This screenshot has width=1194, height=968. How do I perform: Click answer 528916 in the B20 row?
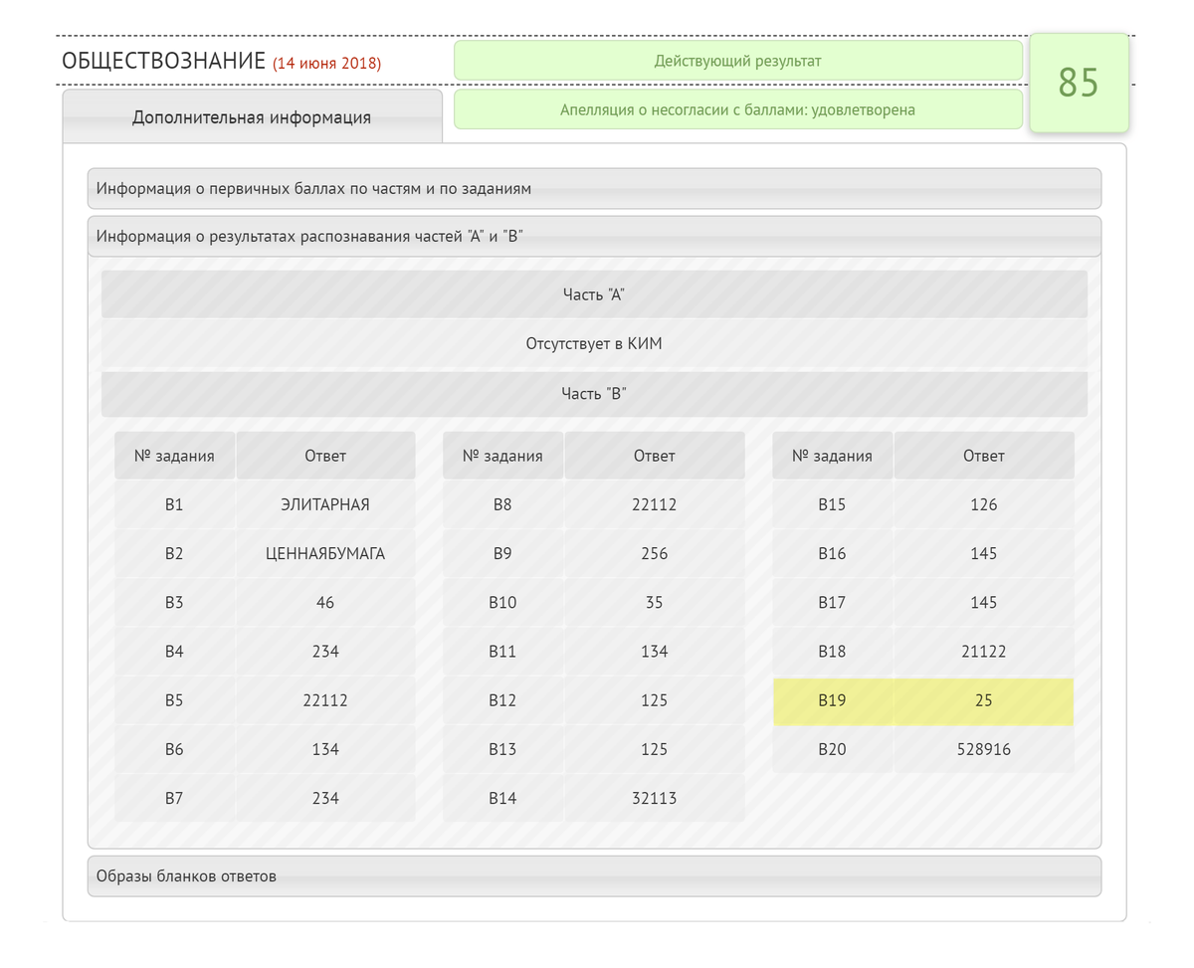pyautogui.click(x=983, y=750)
